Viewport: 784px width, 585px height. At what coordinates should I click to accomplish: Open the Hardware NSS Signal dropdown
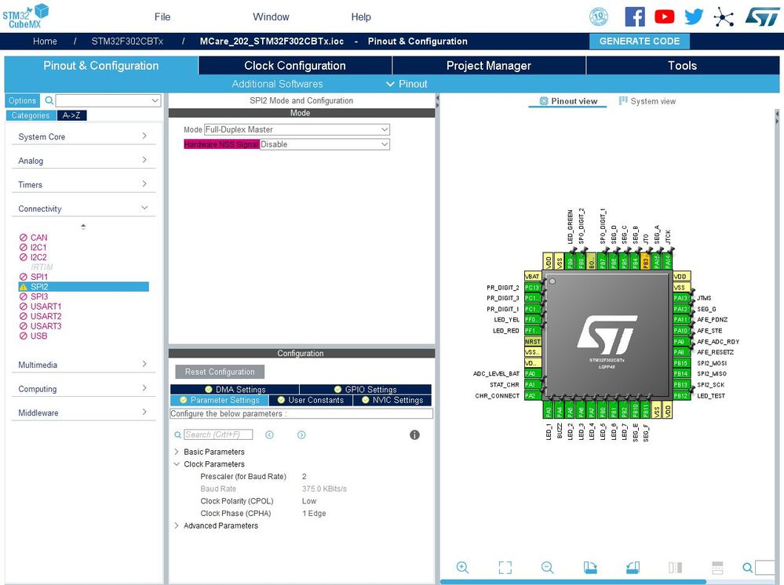[324, 144]
